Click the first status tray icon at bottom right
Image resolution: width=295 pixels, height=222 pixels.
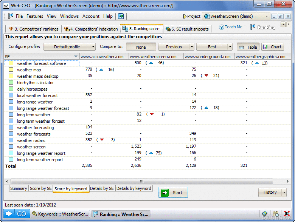click(264, 214)
